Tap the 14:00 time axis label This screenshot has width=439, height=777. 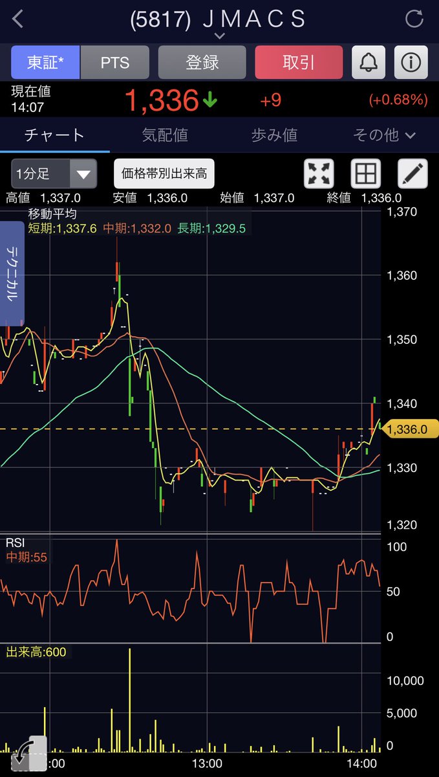tap(362, 763)
